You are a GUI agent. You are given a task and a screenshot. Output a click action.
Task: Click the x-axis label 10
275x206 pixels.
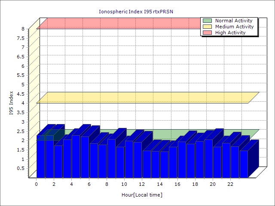pyautogui.click(x=124, y=184)
